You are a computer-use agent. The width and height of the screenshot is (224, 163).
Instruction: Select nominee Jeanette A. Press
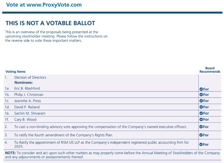[x=27, y=101]
